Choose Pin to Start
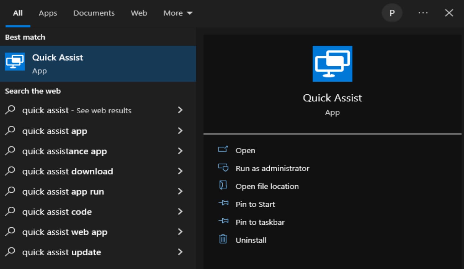464x269 pixels. 255,204
